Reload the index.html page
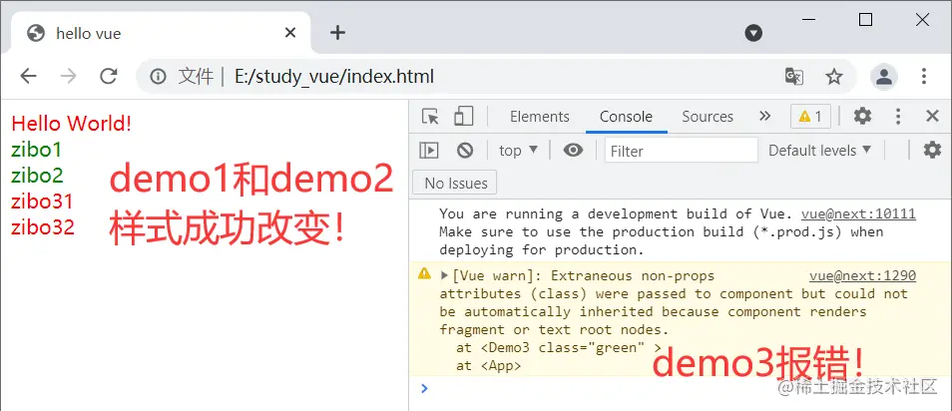The width and height of the screenshot is (952, 411). click(x=109, y=76)
